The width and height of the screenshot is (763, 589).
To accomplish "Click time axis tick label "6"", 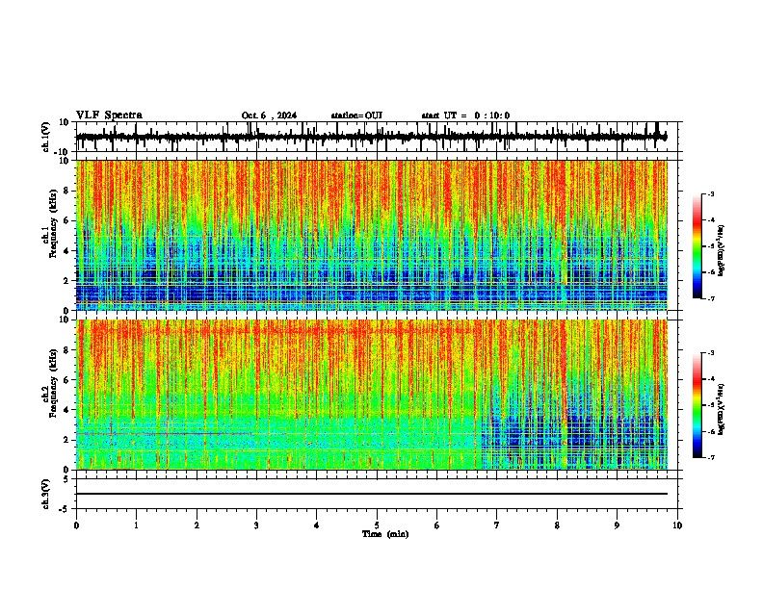I will [437, 525].
